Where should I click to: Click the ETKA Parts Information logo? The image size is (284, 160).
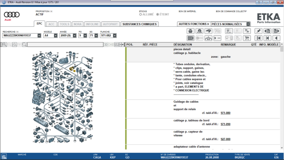tap(269, 18)
